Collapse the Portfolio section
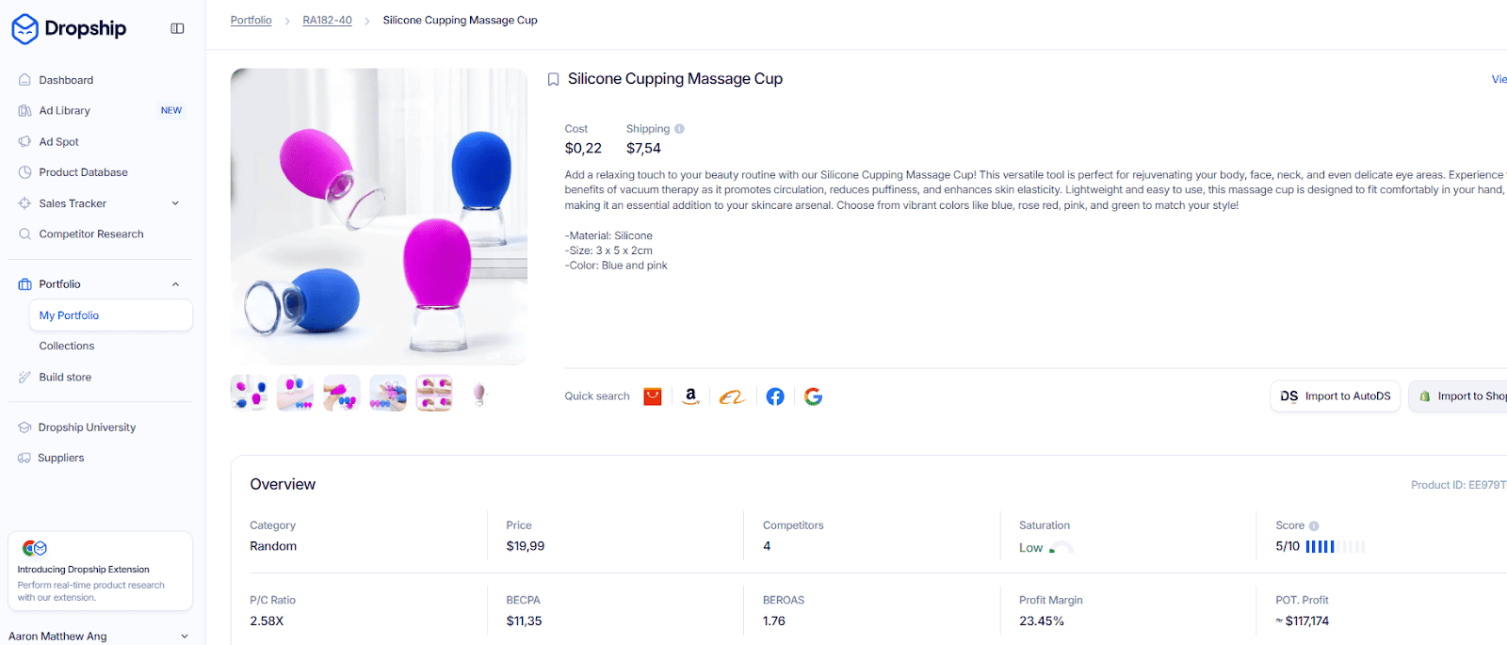 click(x=175, y=284)
